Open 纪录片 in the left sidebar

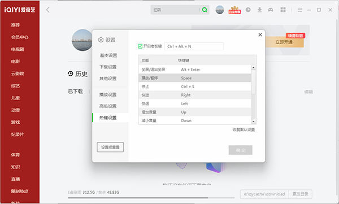coord(18,134)
